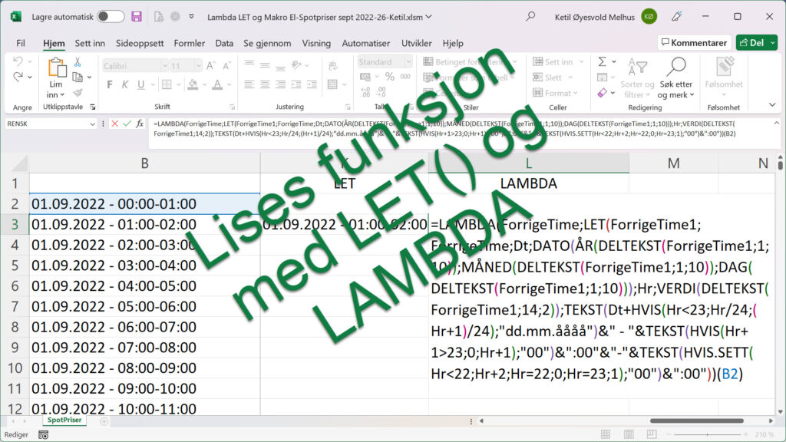The image size is (786, 442).
Task: Click the Undo (Angre) arrow
Action: point(18,61)
